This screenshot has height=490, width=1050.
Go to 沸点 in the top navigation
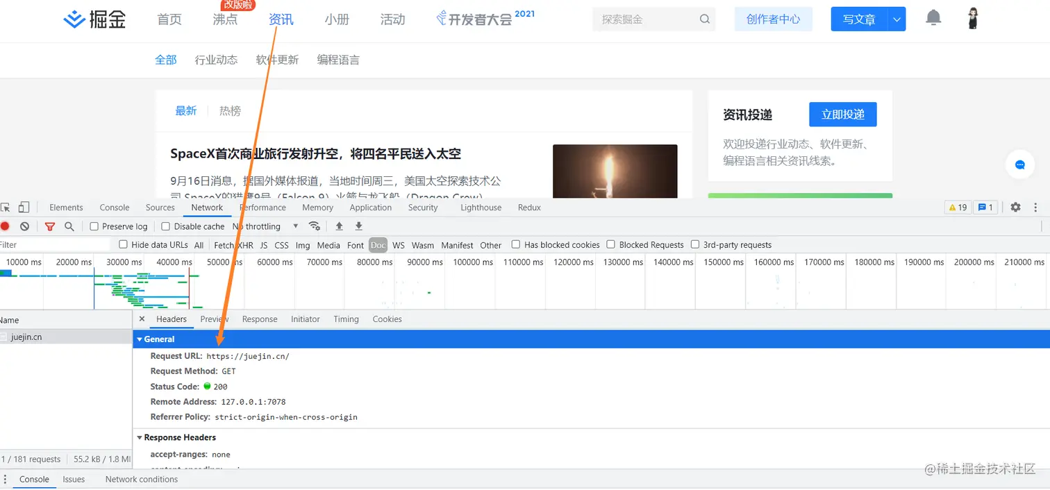point(225,19)
